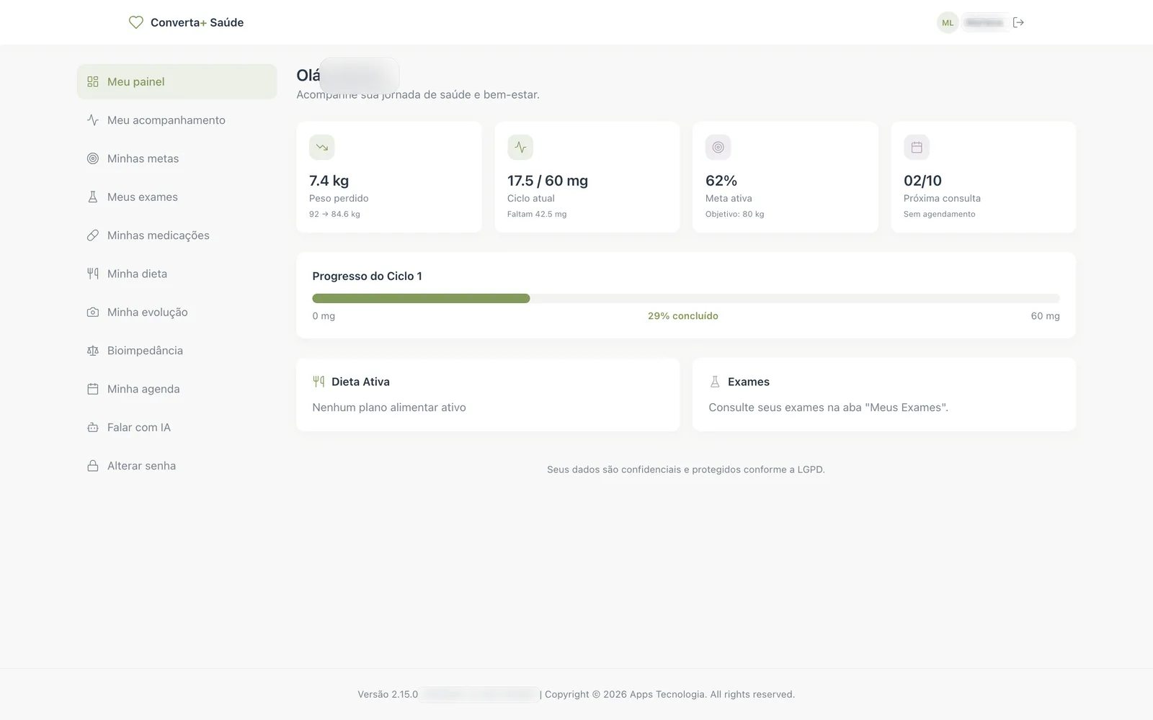Click the utensils icon beside Minha dieta
Image resolution: width=1153 pixels, height=720 pixels.
pos(93,274)
